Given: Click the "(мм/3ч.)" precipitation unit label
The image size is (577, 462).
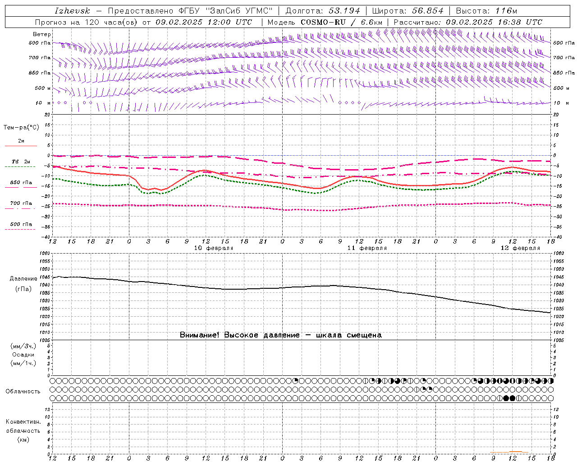Looking at the screenshot, I should click(x=23, y=346).
